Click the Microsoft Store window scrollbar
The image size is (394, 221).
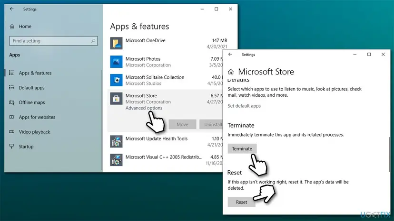pyautogui.click(x=389, y=154)
